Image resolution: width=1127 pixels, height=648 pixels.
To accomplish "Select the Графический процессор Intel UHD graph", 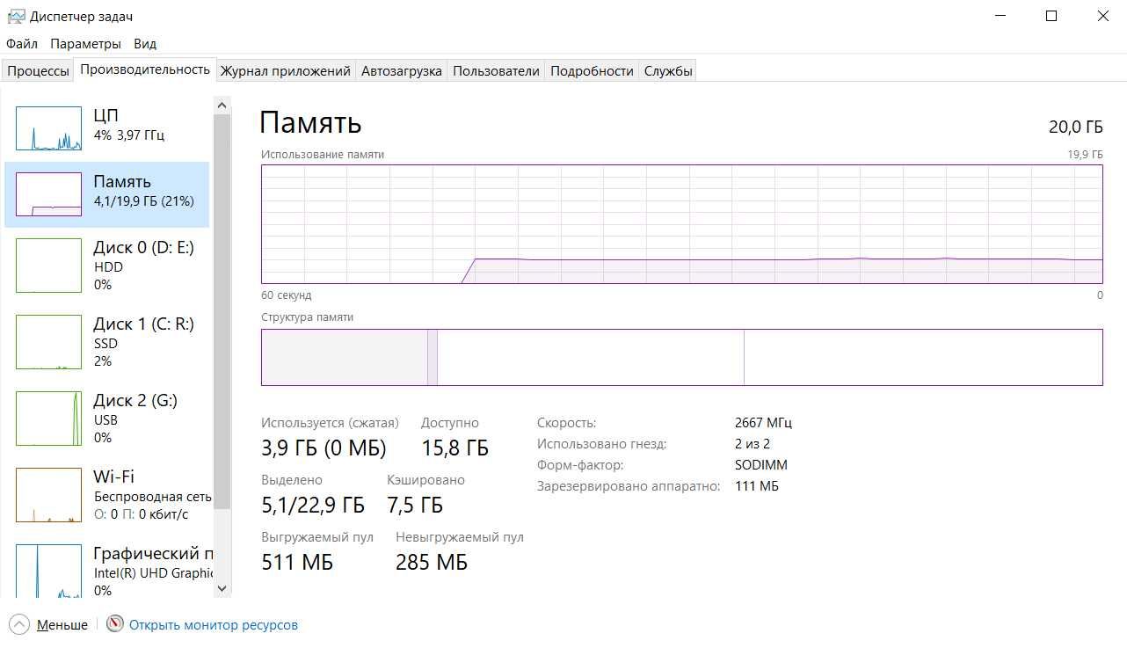I will coord(48,572).
